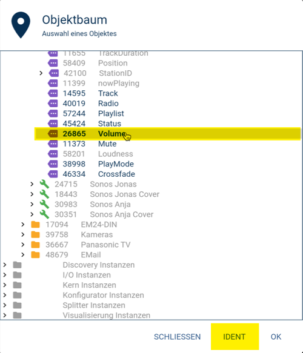Expand the StationID variable node
Image resolution: width=303 pixels, height=353 pixels.
(x=41, y=73)
